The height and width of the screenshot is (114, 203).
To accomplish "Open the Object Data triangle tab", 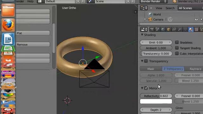I will [x=185, y=29].
